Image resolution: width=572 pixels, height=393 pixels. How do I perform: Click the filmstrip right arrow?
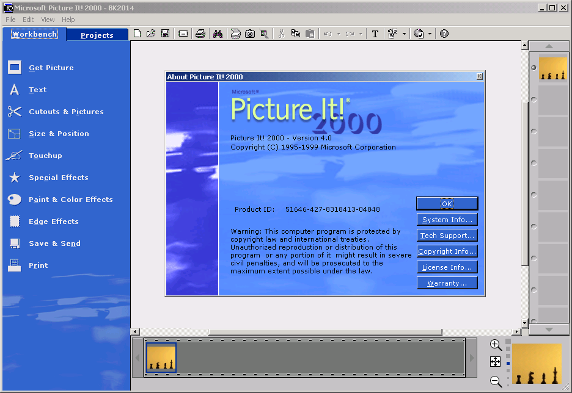pos(472,358)
